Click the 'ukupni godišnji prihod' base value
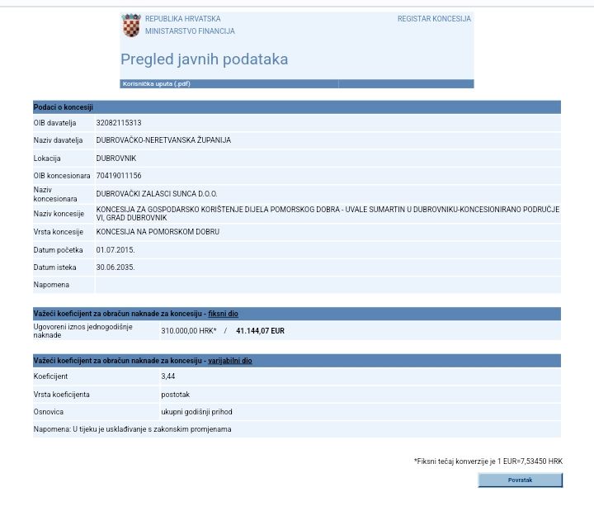Screen dimensions: 594x530 pos(198,411)
